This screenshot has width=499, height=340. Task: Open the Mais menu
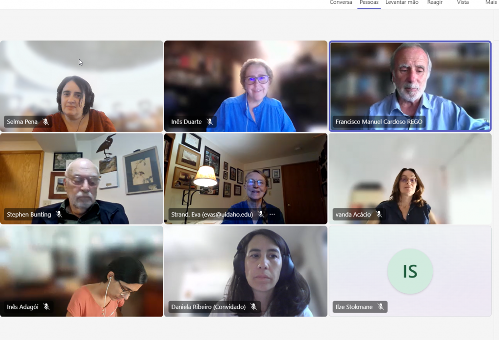tap(491, 2)
